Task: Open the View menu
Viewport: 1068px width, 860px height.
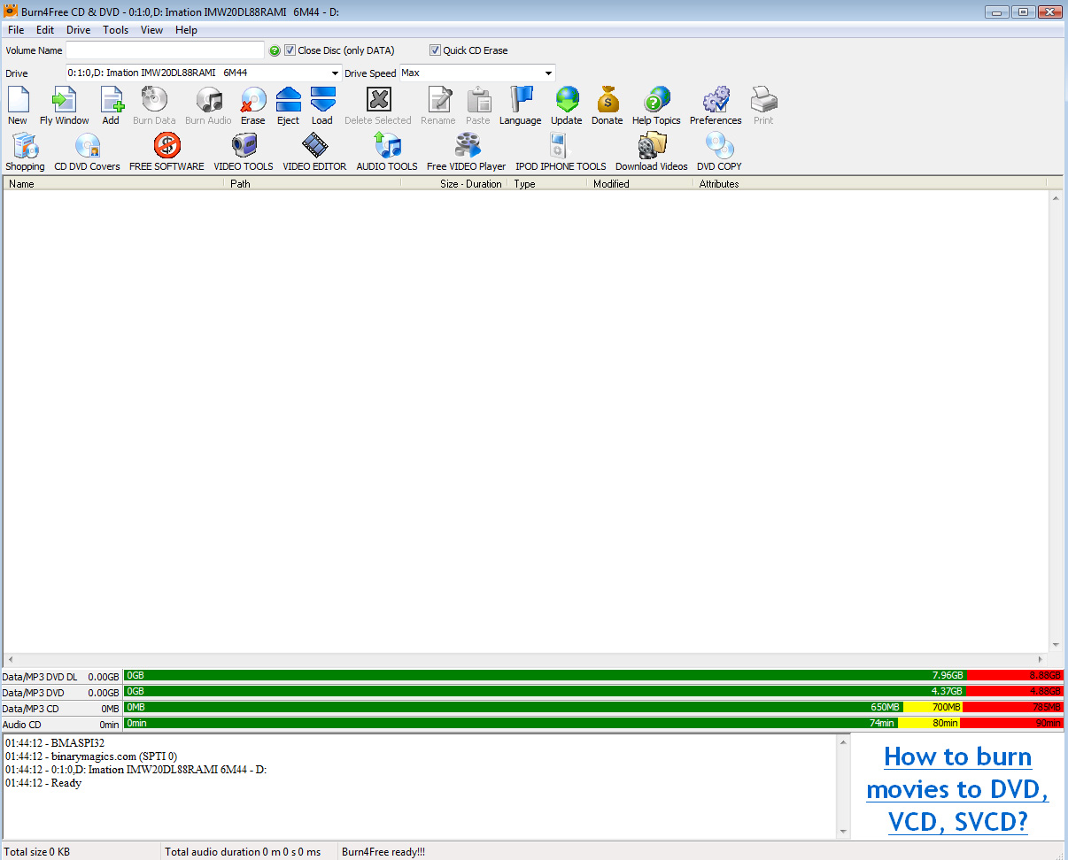Action: (x=152, y=30)
